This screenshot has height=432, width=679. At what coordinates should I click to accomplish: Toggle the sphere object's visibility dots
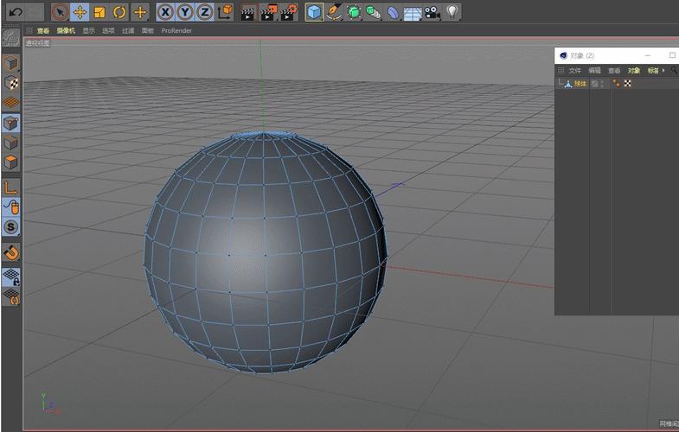602,84
